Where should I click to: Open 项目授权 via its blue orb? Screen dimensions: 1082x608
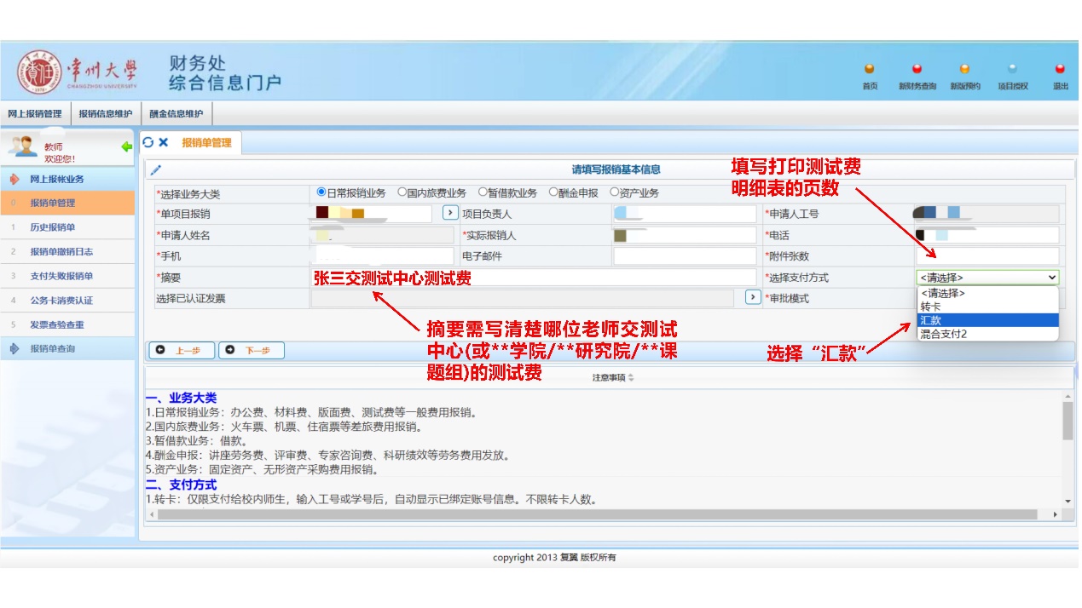point(1012,69)
